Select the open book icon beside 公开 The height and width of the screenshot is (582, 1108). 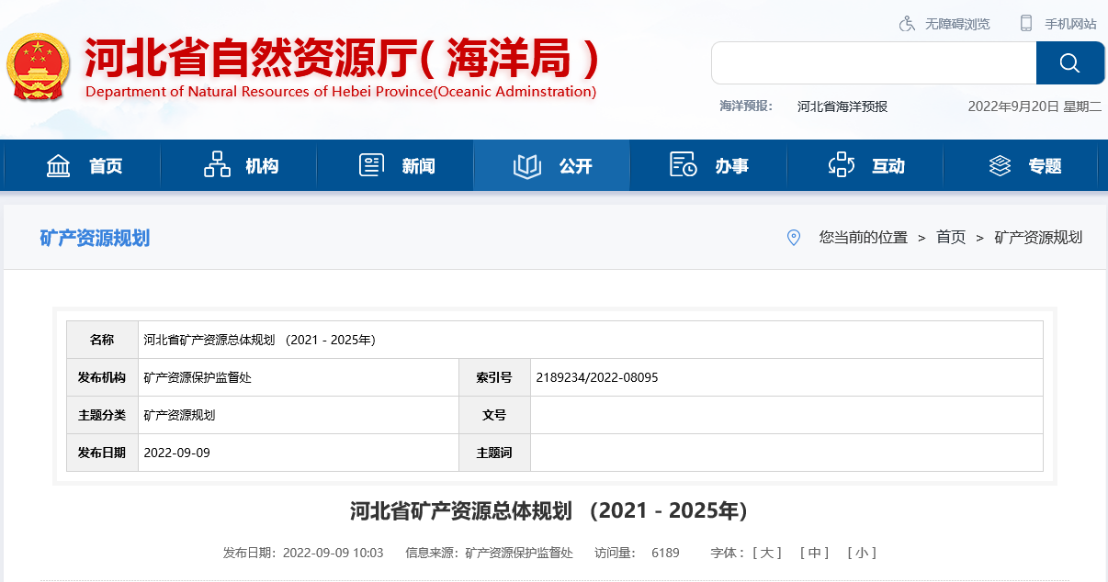click(x=526, y=165)
